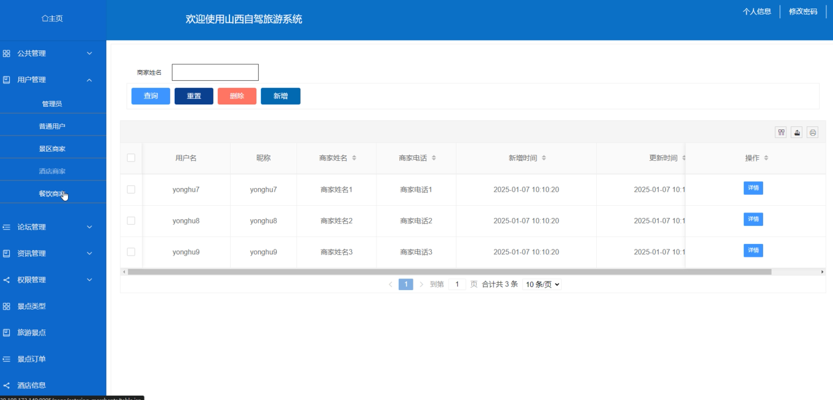Click the 删除 delete button

pyautogui.click(x=237, y=96)
